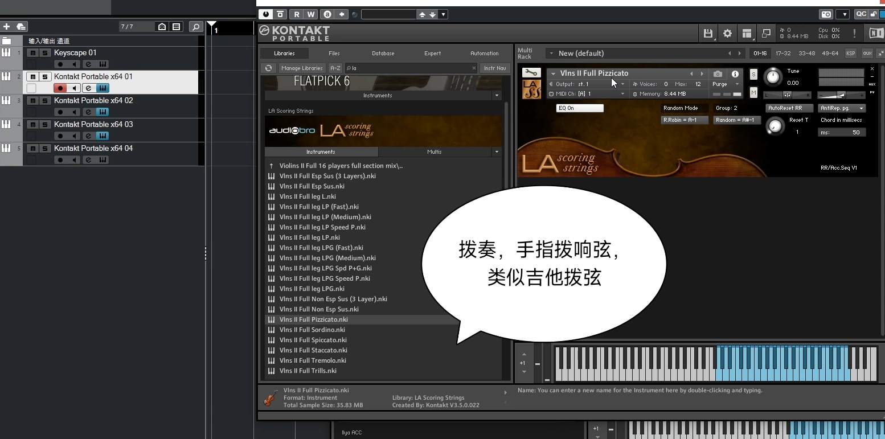Open instrument editor on Kontakt Portable x64 01
The height and width of the screenshot is (439, 885).
click(103, 88)
